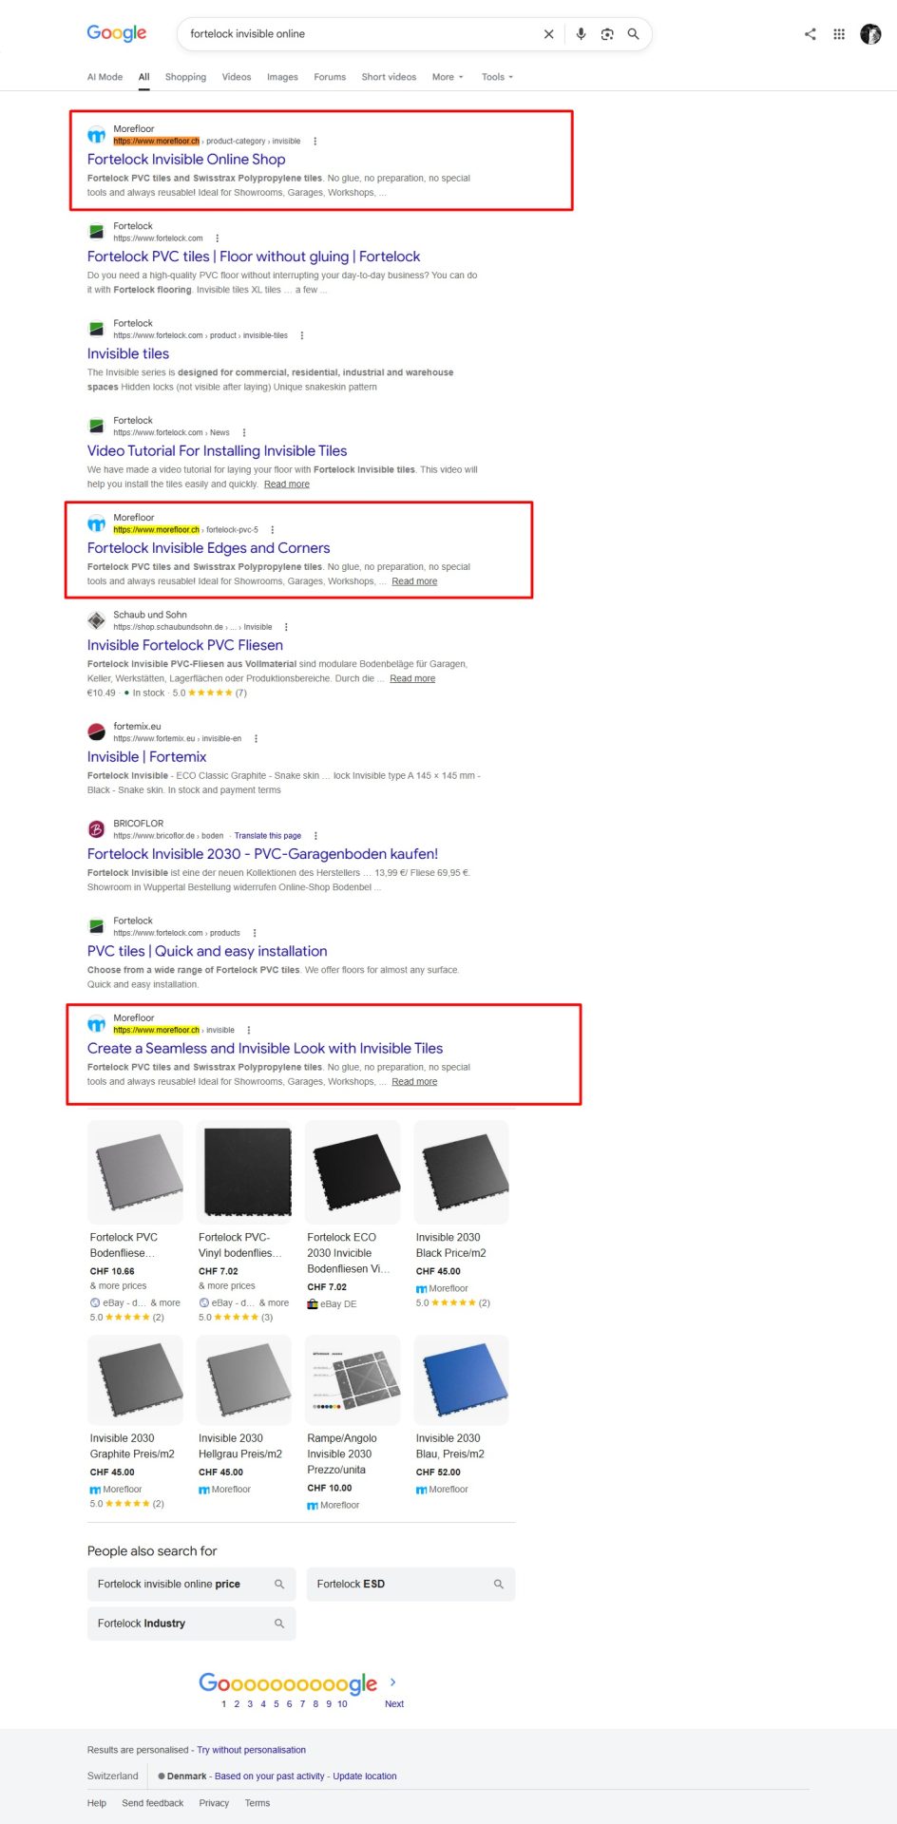Search Fortelock invisible online price suggestion

tap(191, 1584)
